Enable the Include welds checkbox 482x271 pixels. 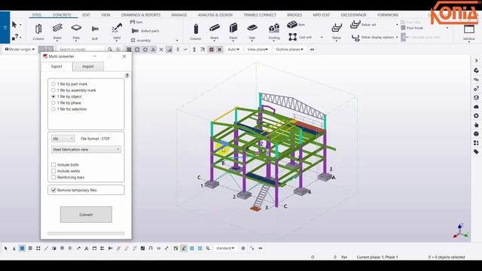[x=53, y=171]
